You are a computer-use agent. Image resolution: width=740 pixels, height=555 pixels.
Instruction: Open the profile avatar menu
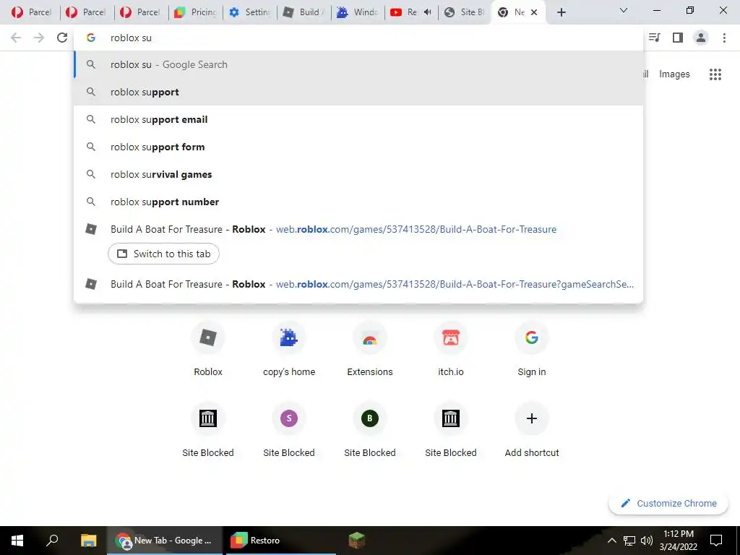click(x=701, y=38)
